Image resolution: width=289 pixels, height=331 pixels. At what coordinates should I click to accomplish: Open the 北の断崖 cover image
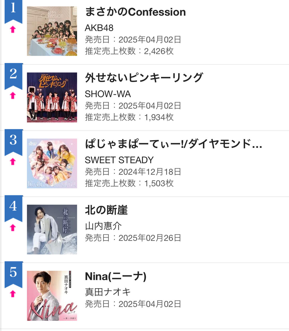coord(52,229)
